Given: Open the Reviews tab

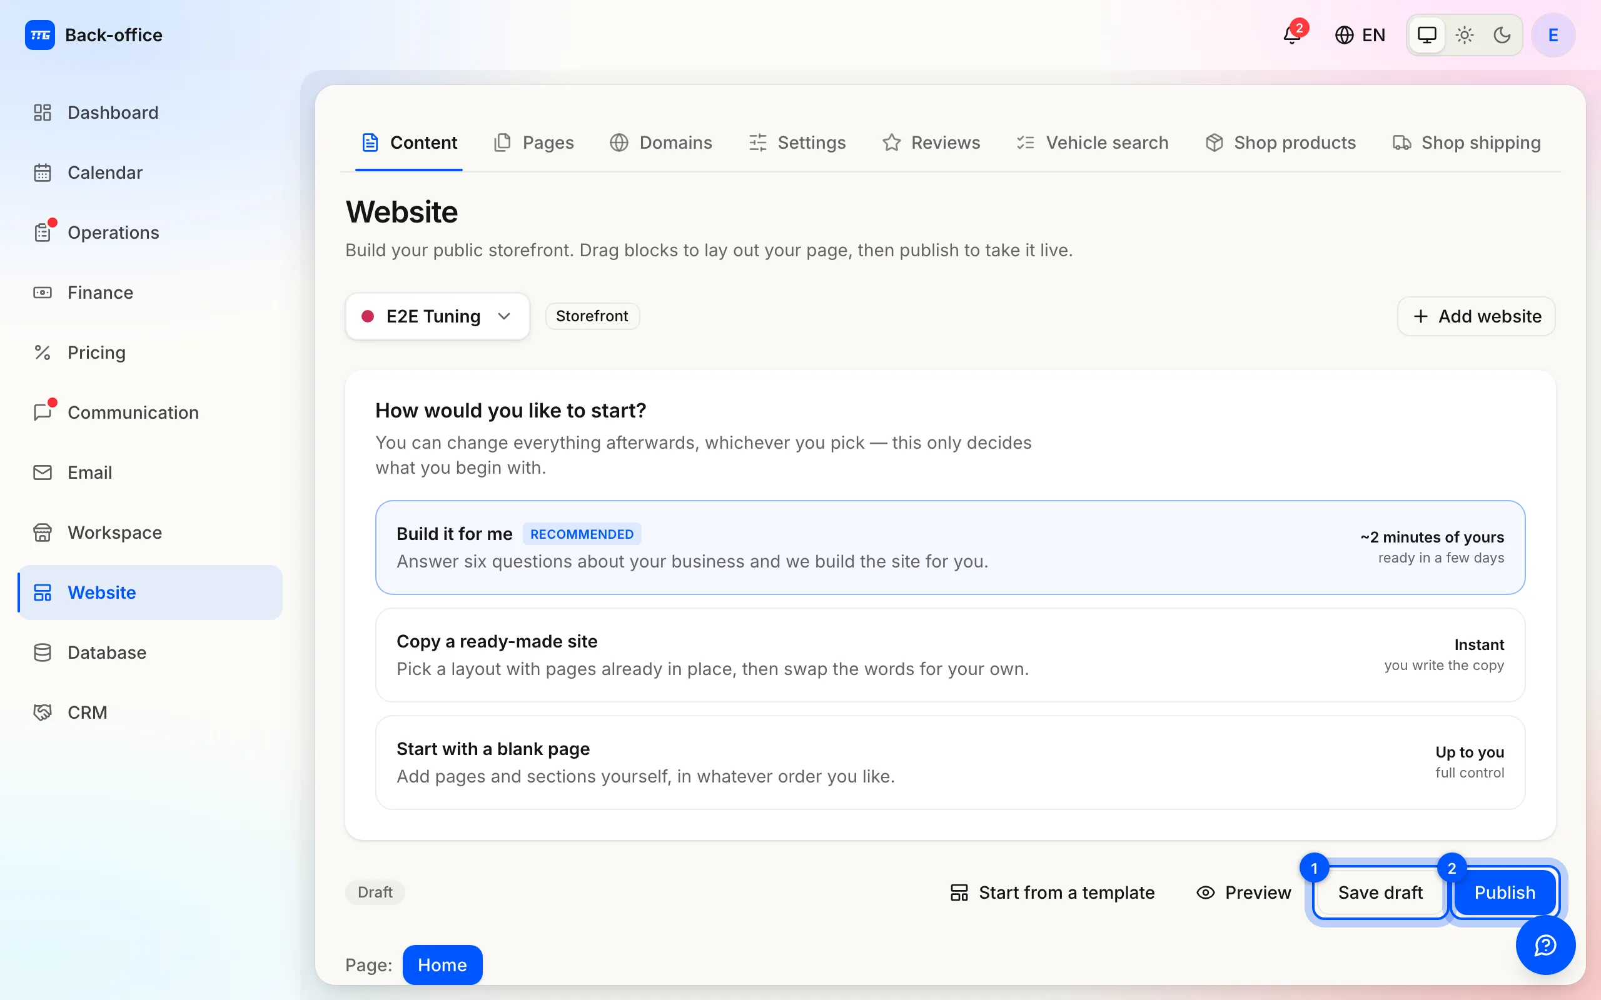Looking at the screenshot, I should [x=931, y=143].
